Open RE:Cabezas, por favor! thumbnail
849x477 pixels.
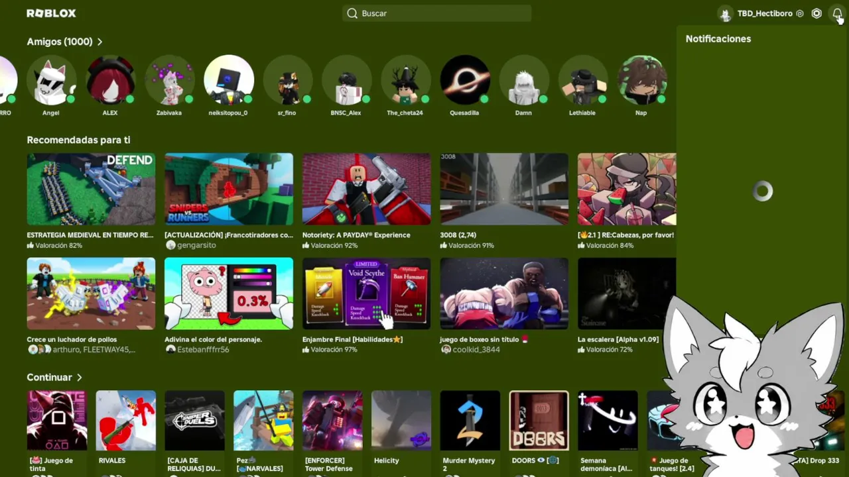(x=627, y=189)
